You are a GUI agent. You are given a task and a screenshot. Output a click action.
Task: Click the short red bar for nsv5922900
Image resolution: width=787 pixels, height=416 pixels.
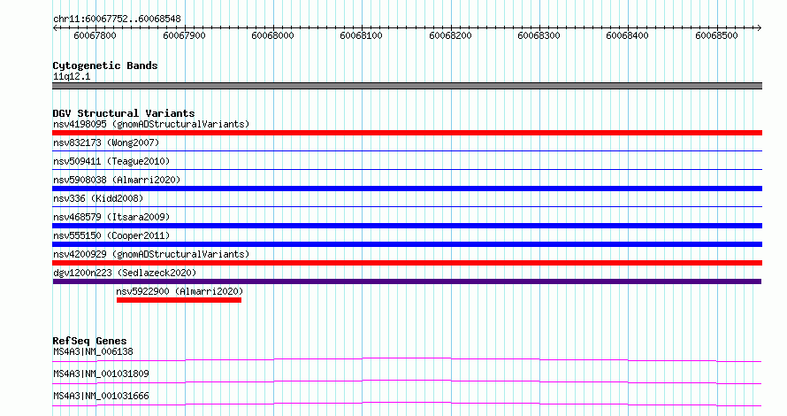coord(179,300)
